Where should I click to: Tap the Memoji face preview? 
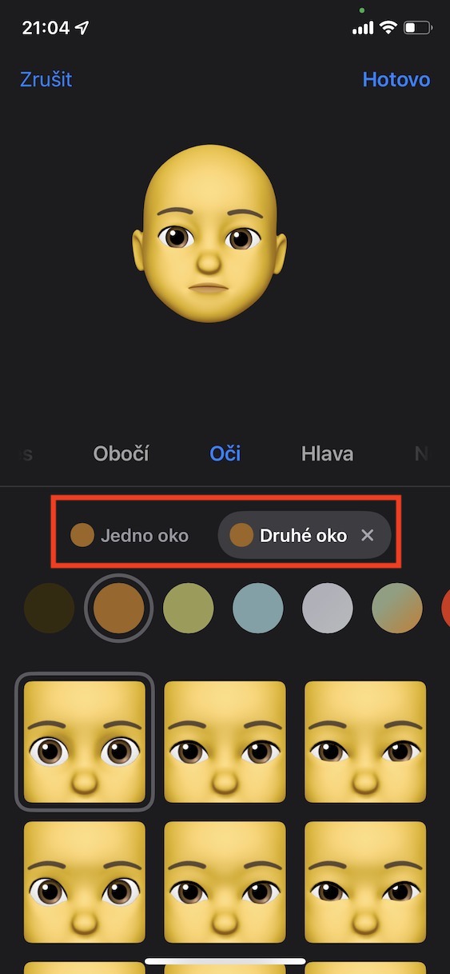(209, 234)
